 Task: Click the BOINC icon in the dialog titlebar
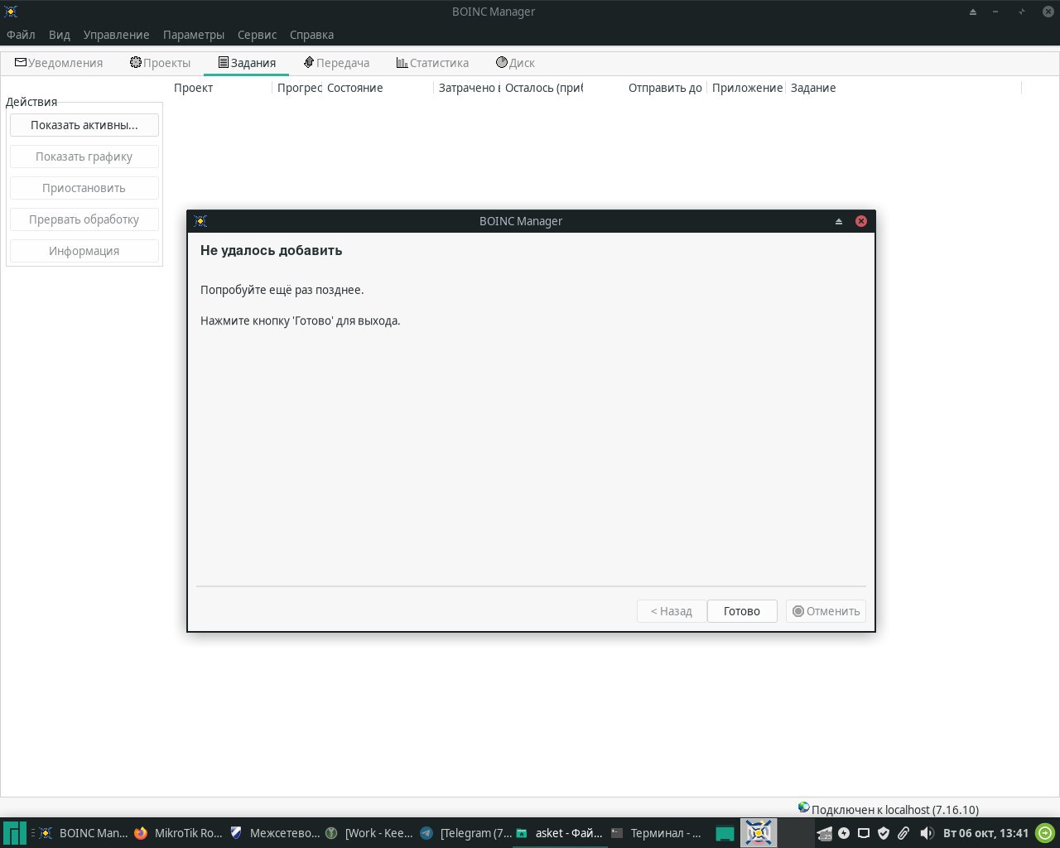tap(200, 221)
